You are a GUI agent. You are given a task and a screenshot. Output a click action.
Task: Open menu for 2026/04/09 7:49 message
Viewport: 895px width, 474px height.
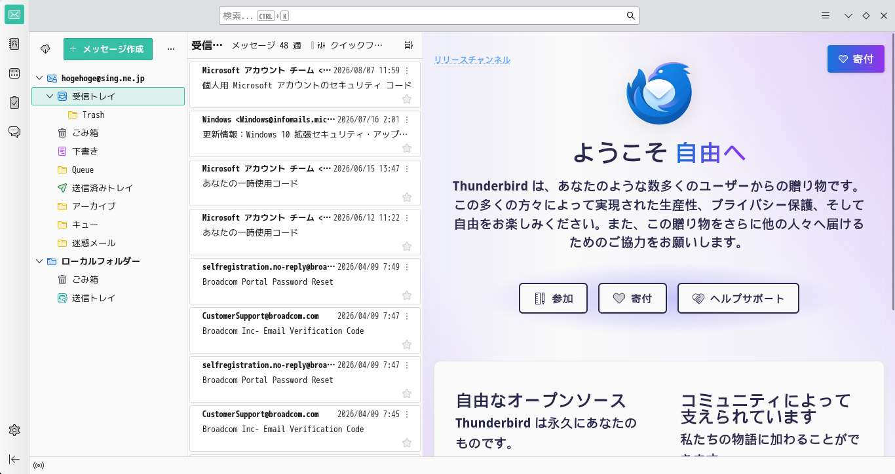pos(407,267)
